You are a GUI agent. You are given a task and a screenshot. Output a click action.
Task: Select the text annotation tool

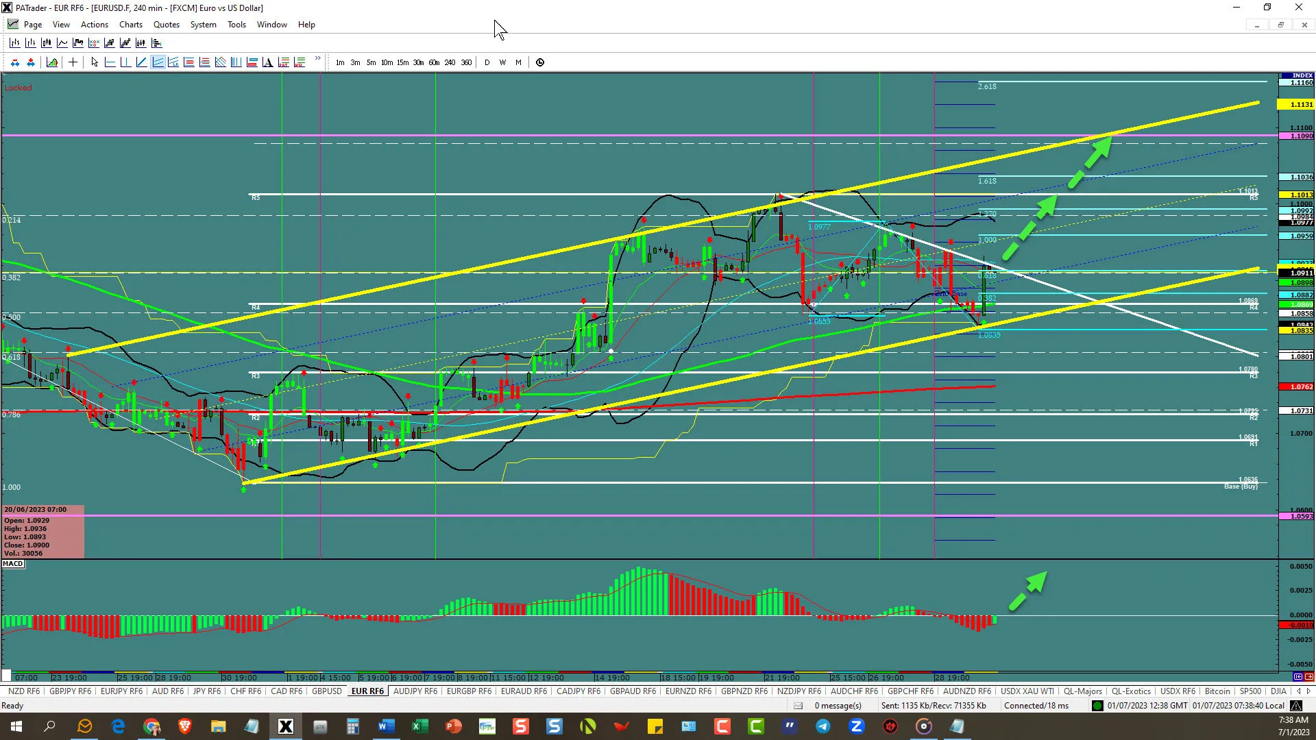click(x=268, y=62)
